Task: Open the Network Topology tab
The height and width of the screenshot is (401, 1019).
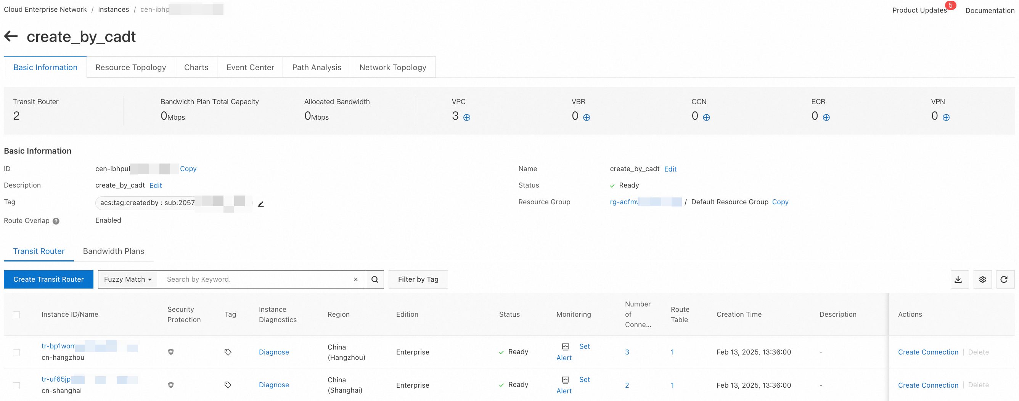Action: 392,67
